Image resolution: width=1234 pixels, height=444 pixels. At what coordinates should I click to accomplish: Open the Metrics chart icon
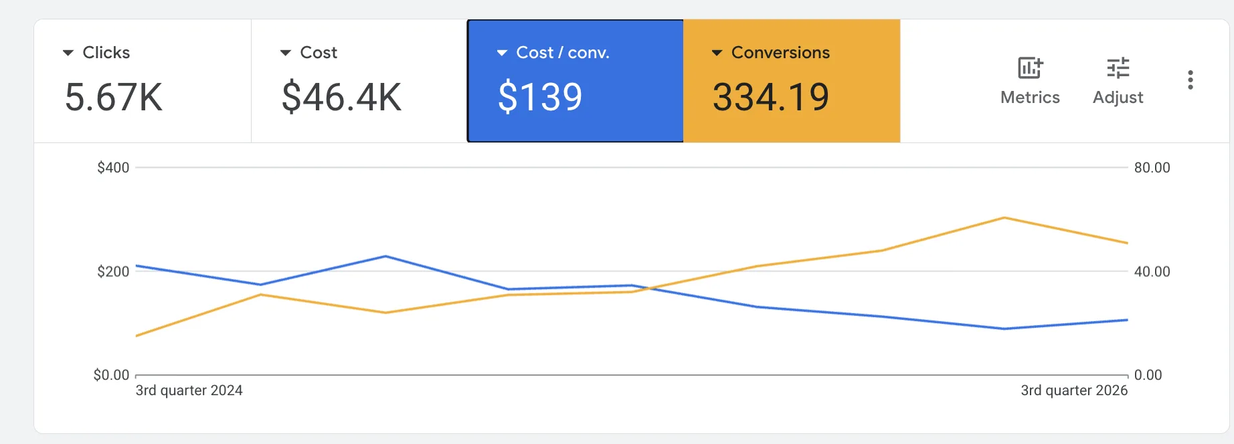point(1030,68)
